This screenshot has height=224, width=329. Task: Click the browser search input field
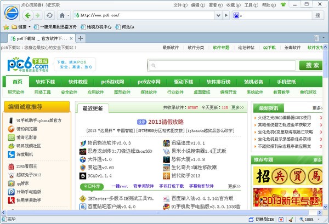point(277,15)
